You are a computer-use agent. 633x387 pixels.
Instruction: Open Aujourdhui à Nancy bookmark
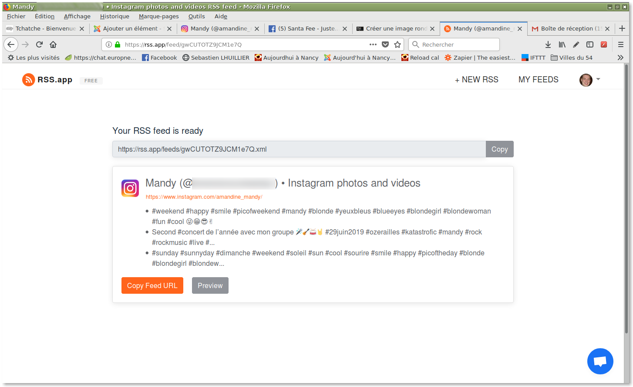(286, 58)
